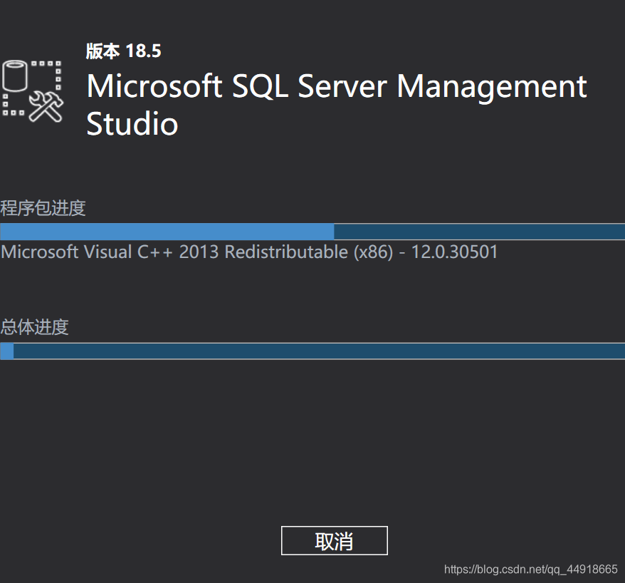Click the 总体进度 label
Image resolution: width=625 pixels, height=583 pixels.
[34, 327]
